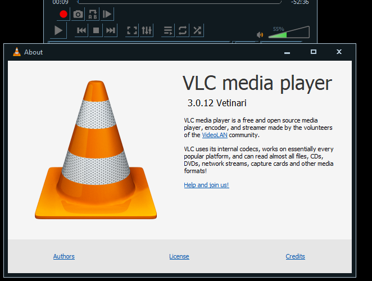Adjust the 55% volume slider
Image resolution: width=372 pixels, height=281 pixels.
289,32
